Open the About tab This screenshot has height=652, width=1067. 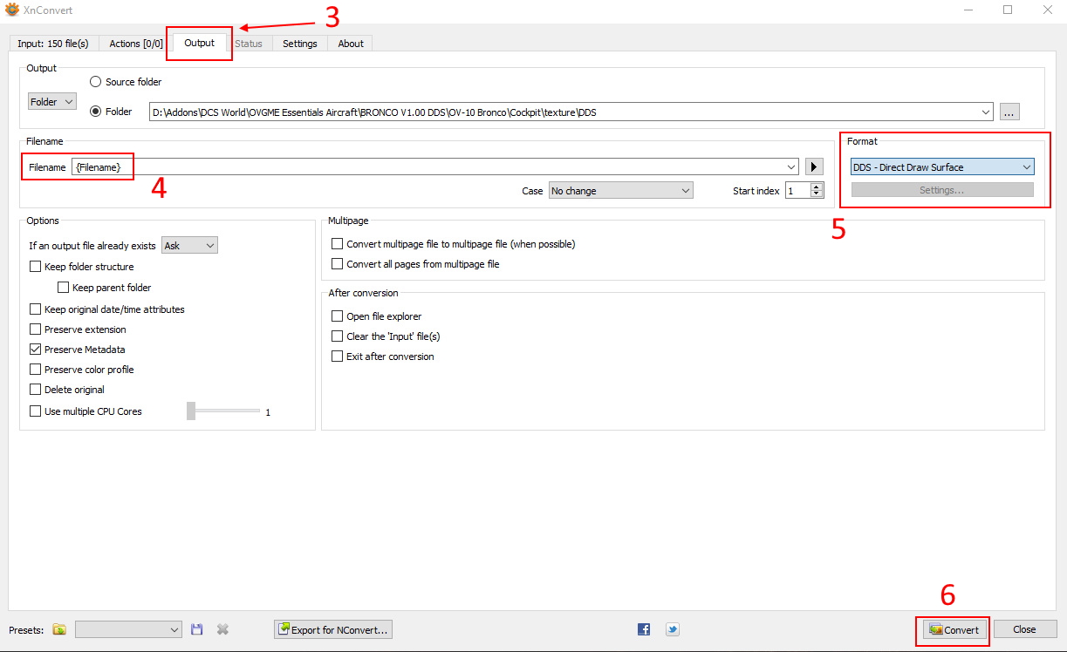click(x=351, y=44)
